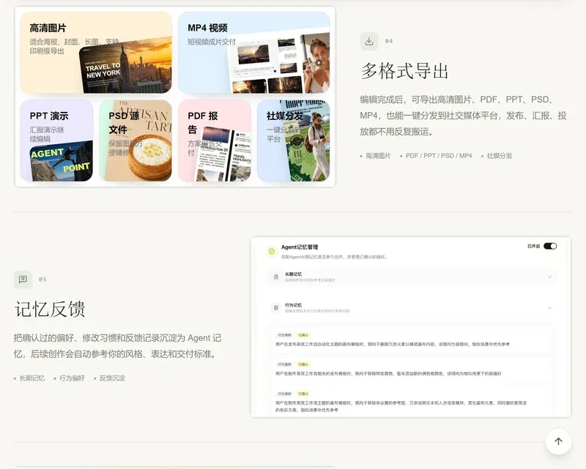Turn off the 已开启 memory switch
The image size is (586, 469).
pyautogui.click(x=550, y=246)
